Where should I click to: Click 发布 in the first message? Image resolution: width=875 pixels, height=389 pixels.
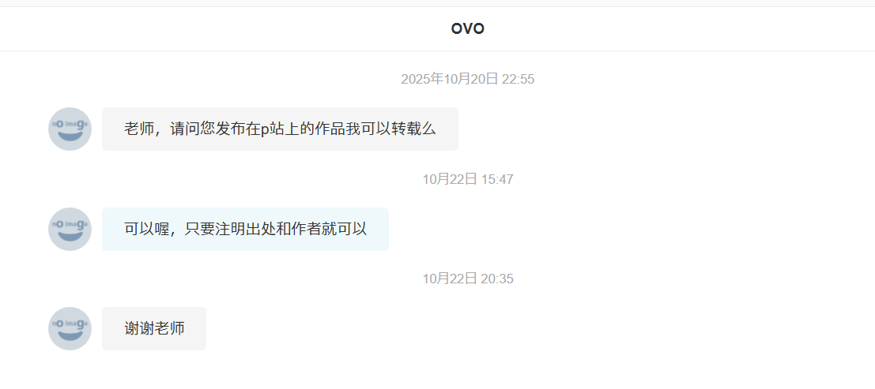[231, 129]
